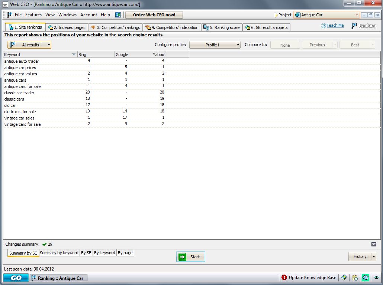Image resolution: width=383 pixels, height=285 pixels.
Task: Click the green highlighted status bar icon
Action: [366, 278]
